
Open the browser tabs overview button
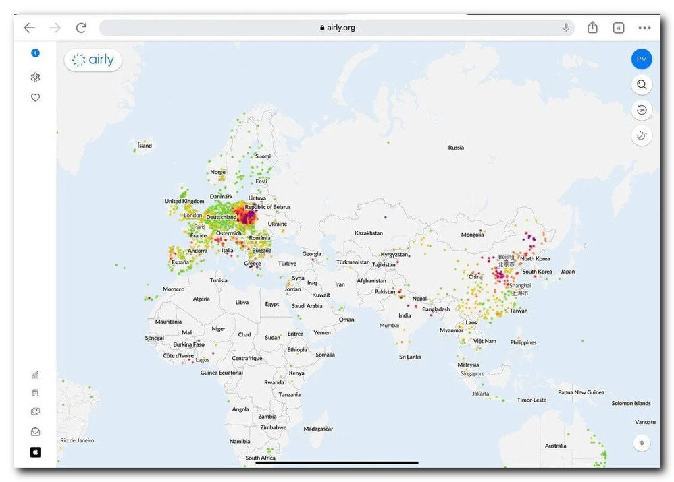618,28
